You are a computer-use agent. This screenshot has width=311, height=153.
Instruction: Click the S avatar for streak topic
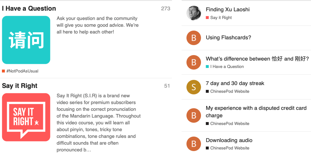pos(194,87)
